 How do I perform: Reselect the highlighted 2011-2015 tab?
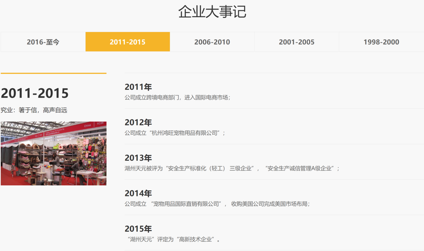pos(127,42)
